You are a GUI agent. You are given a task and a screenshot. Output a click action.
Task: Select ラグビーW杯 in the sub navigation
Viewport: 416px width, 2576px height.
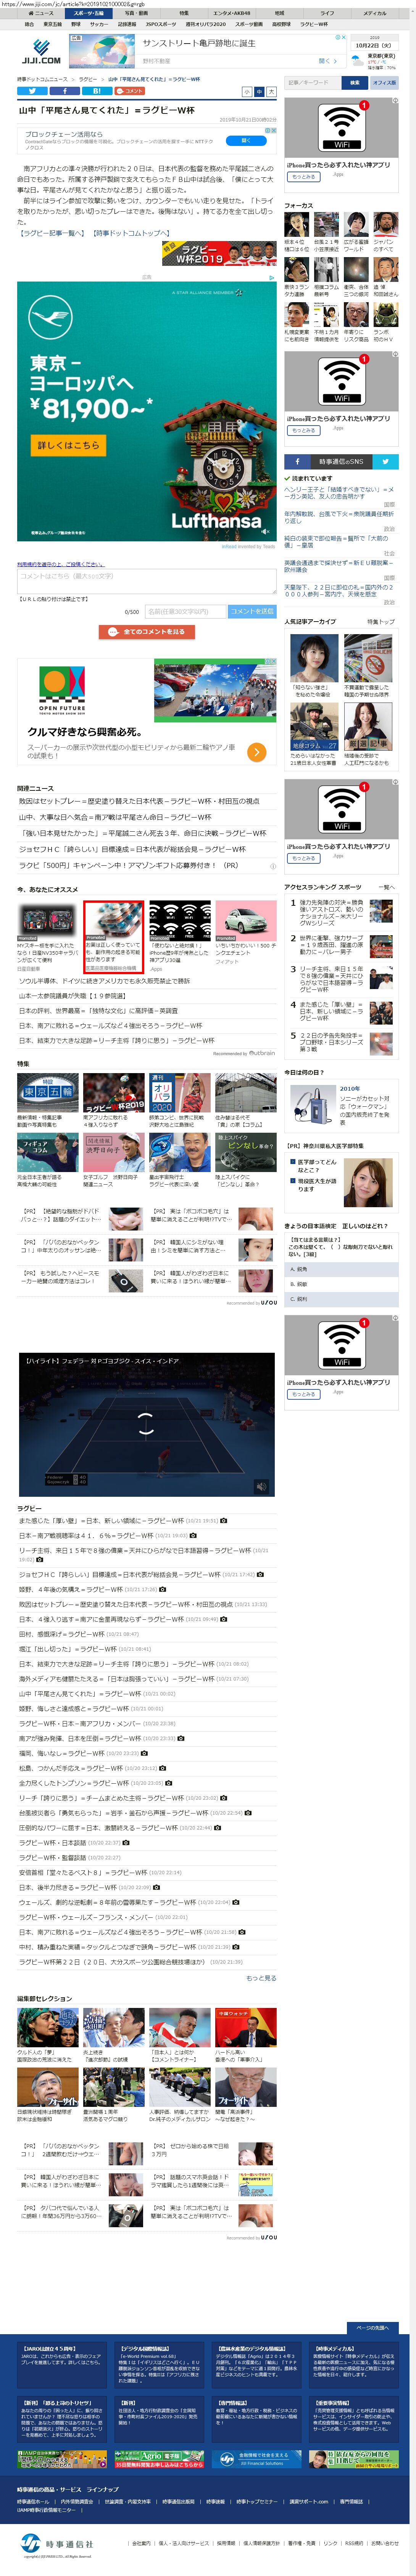314,24
